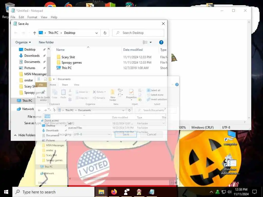This screenshot has width=263, height=197.
Task: Open Save As help question mark
Action: (161, 42)
